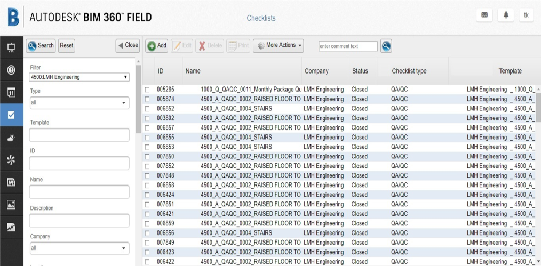Sort by the Status column header
This screenshot has height=266, width=541.
click(360, 71)
